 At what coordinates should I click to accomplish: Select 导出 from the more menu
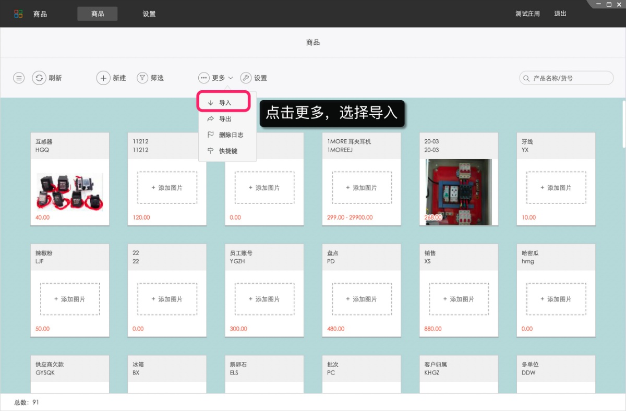click(227, 119)
